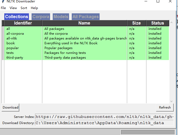Select the 'third-party' identifier
The height and width of the screenshot is (135, 178).
tap(15, 58)
